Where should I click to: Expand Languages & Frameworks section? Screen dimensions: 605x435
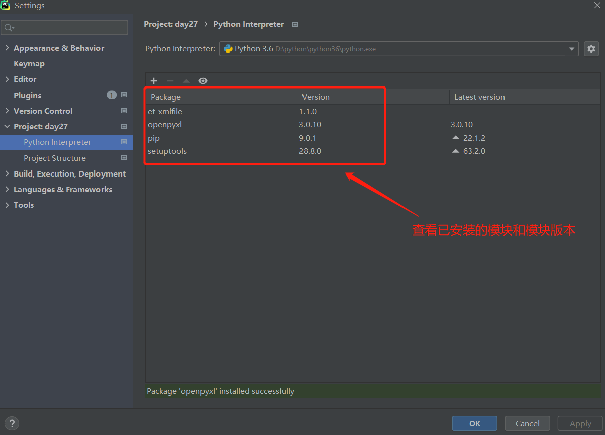click(x=7, y=189)
